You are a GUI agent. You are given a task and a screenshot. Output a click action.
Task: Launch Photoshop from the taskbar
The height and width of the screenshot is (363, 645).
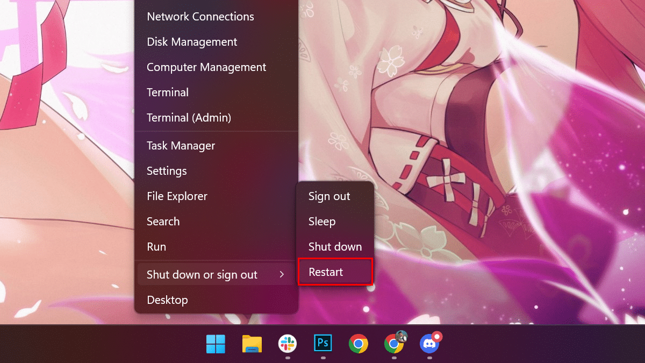point(322,344)
